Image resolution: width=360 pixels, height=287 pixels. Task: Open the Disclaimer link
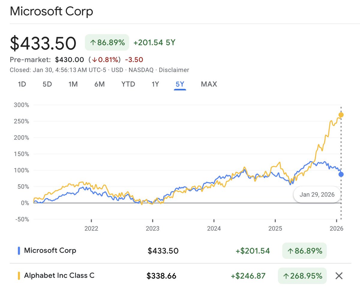[174, 70]
